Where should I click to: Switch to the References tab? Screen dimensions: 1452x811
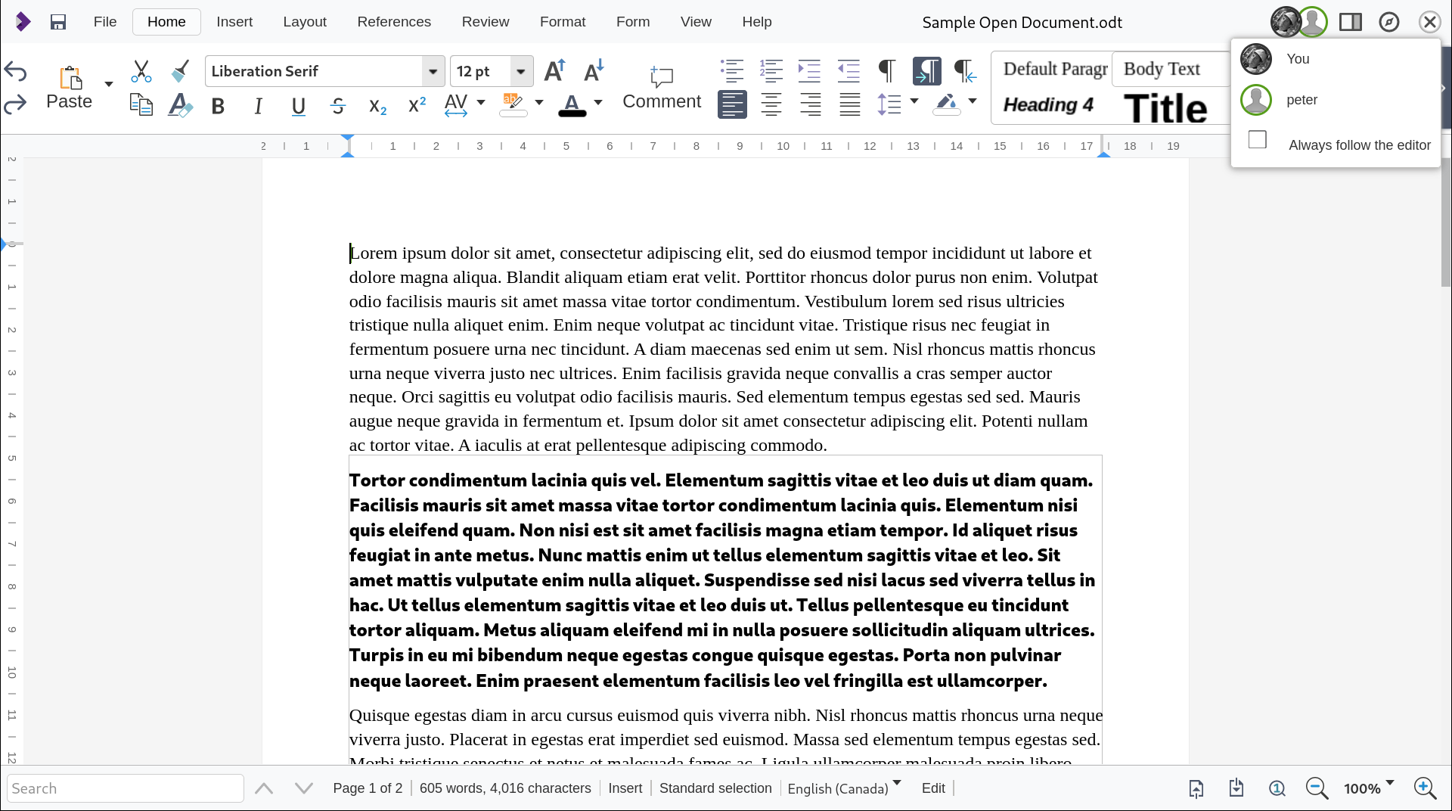[394, 22]
